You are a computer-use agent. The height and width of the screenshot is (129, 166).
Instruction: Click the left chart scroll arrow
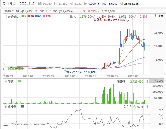tap(4, 69)
